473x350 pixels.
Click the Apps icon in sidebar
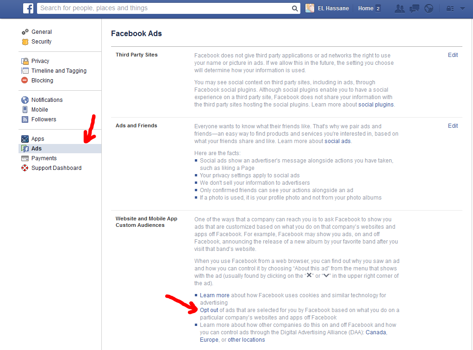[x=25, y=139]
